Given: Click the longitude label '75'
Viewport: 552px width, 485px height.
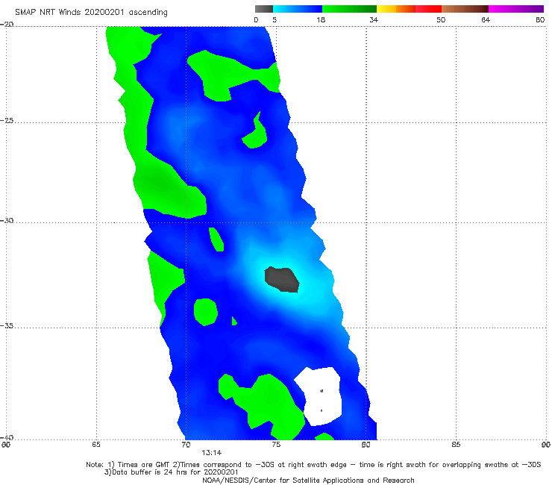Looking at the screenshot, I should coord(276,445).
